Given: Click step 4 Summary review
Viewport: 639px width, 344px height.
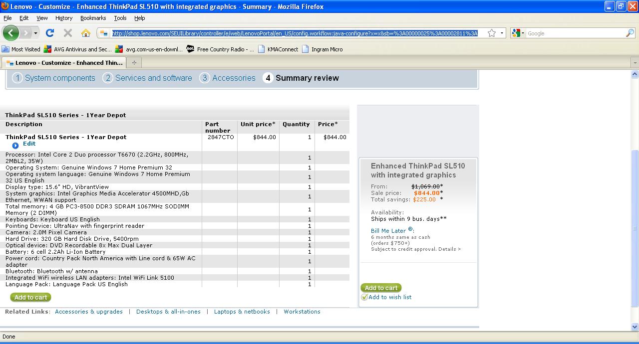Looking at the screenshot, I should tap(301, 78).
